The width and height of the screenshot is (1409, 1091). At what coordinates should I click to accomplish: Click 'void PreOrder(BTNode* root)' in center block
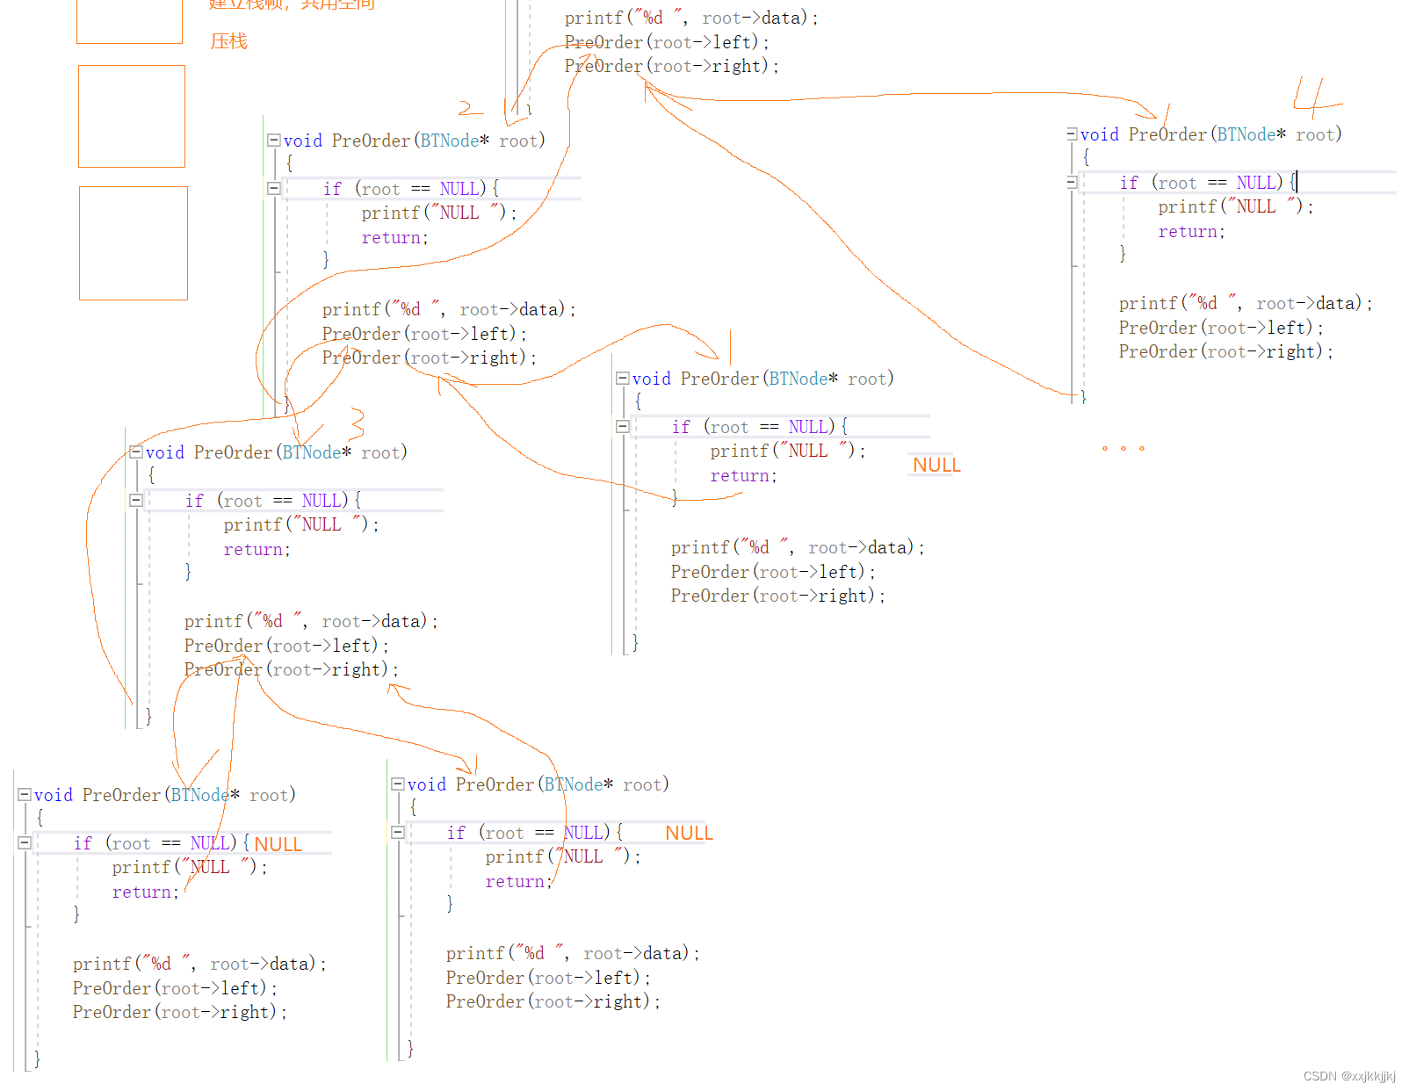(763, 379)
